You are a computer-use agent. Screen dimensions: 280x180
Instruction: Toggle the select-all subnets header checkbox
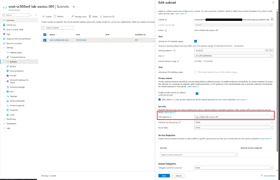click(45, 35)
